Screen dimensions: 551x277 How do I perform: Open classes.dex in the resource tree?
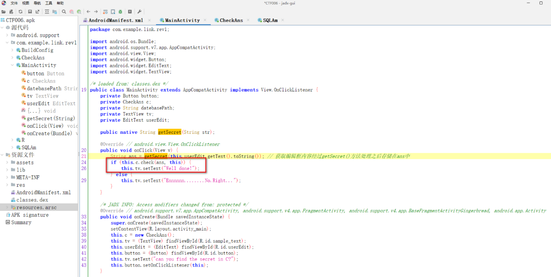[x=32, y=200]
